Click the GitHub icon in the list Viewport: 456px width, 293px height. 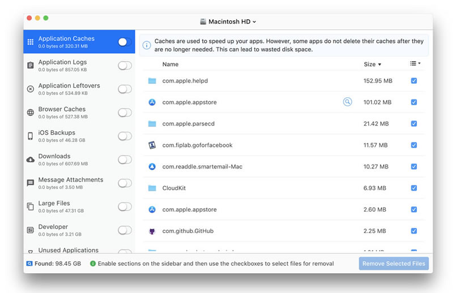click(152, 231)
